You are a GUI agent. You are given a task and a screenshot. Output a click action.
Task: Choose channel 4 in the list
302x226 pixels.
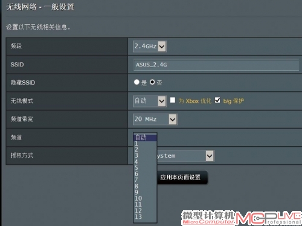(x=145, y=162)
